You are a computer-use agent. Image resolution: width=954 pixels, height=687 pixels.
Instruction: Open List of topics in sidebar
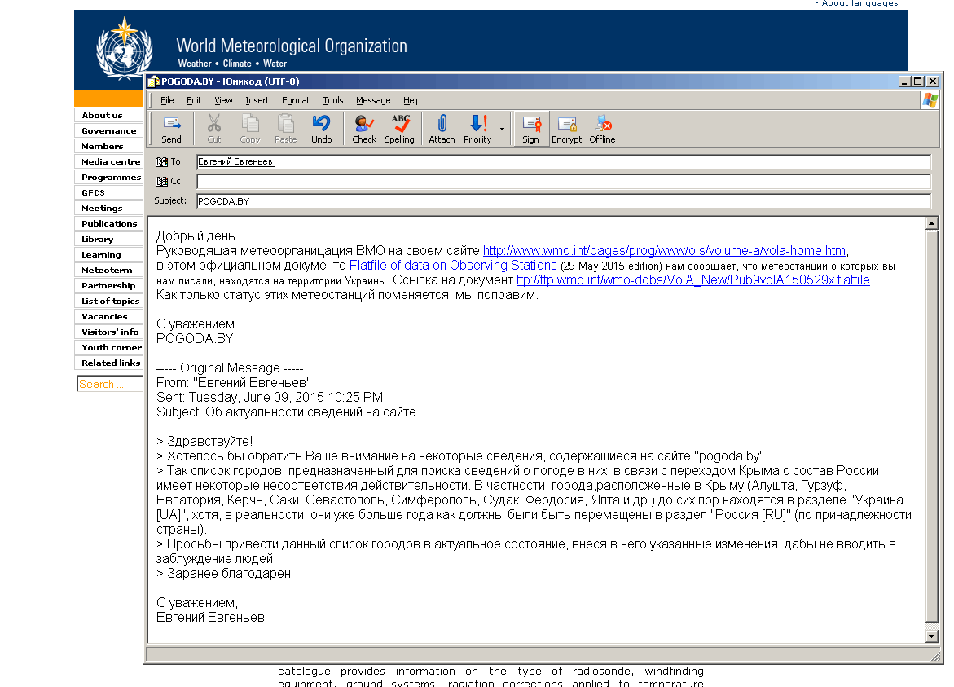tap(110, 302)
